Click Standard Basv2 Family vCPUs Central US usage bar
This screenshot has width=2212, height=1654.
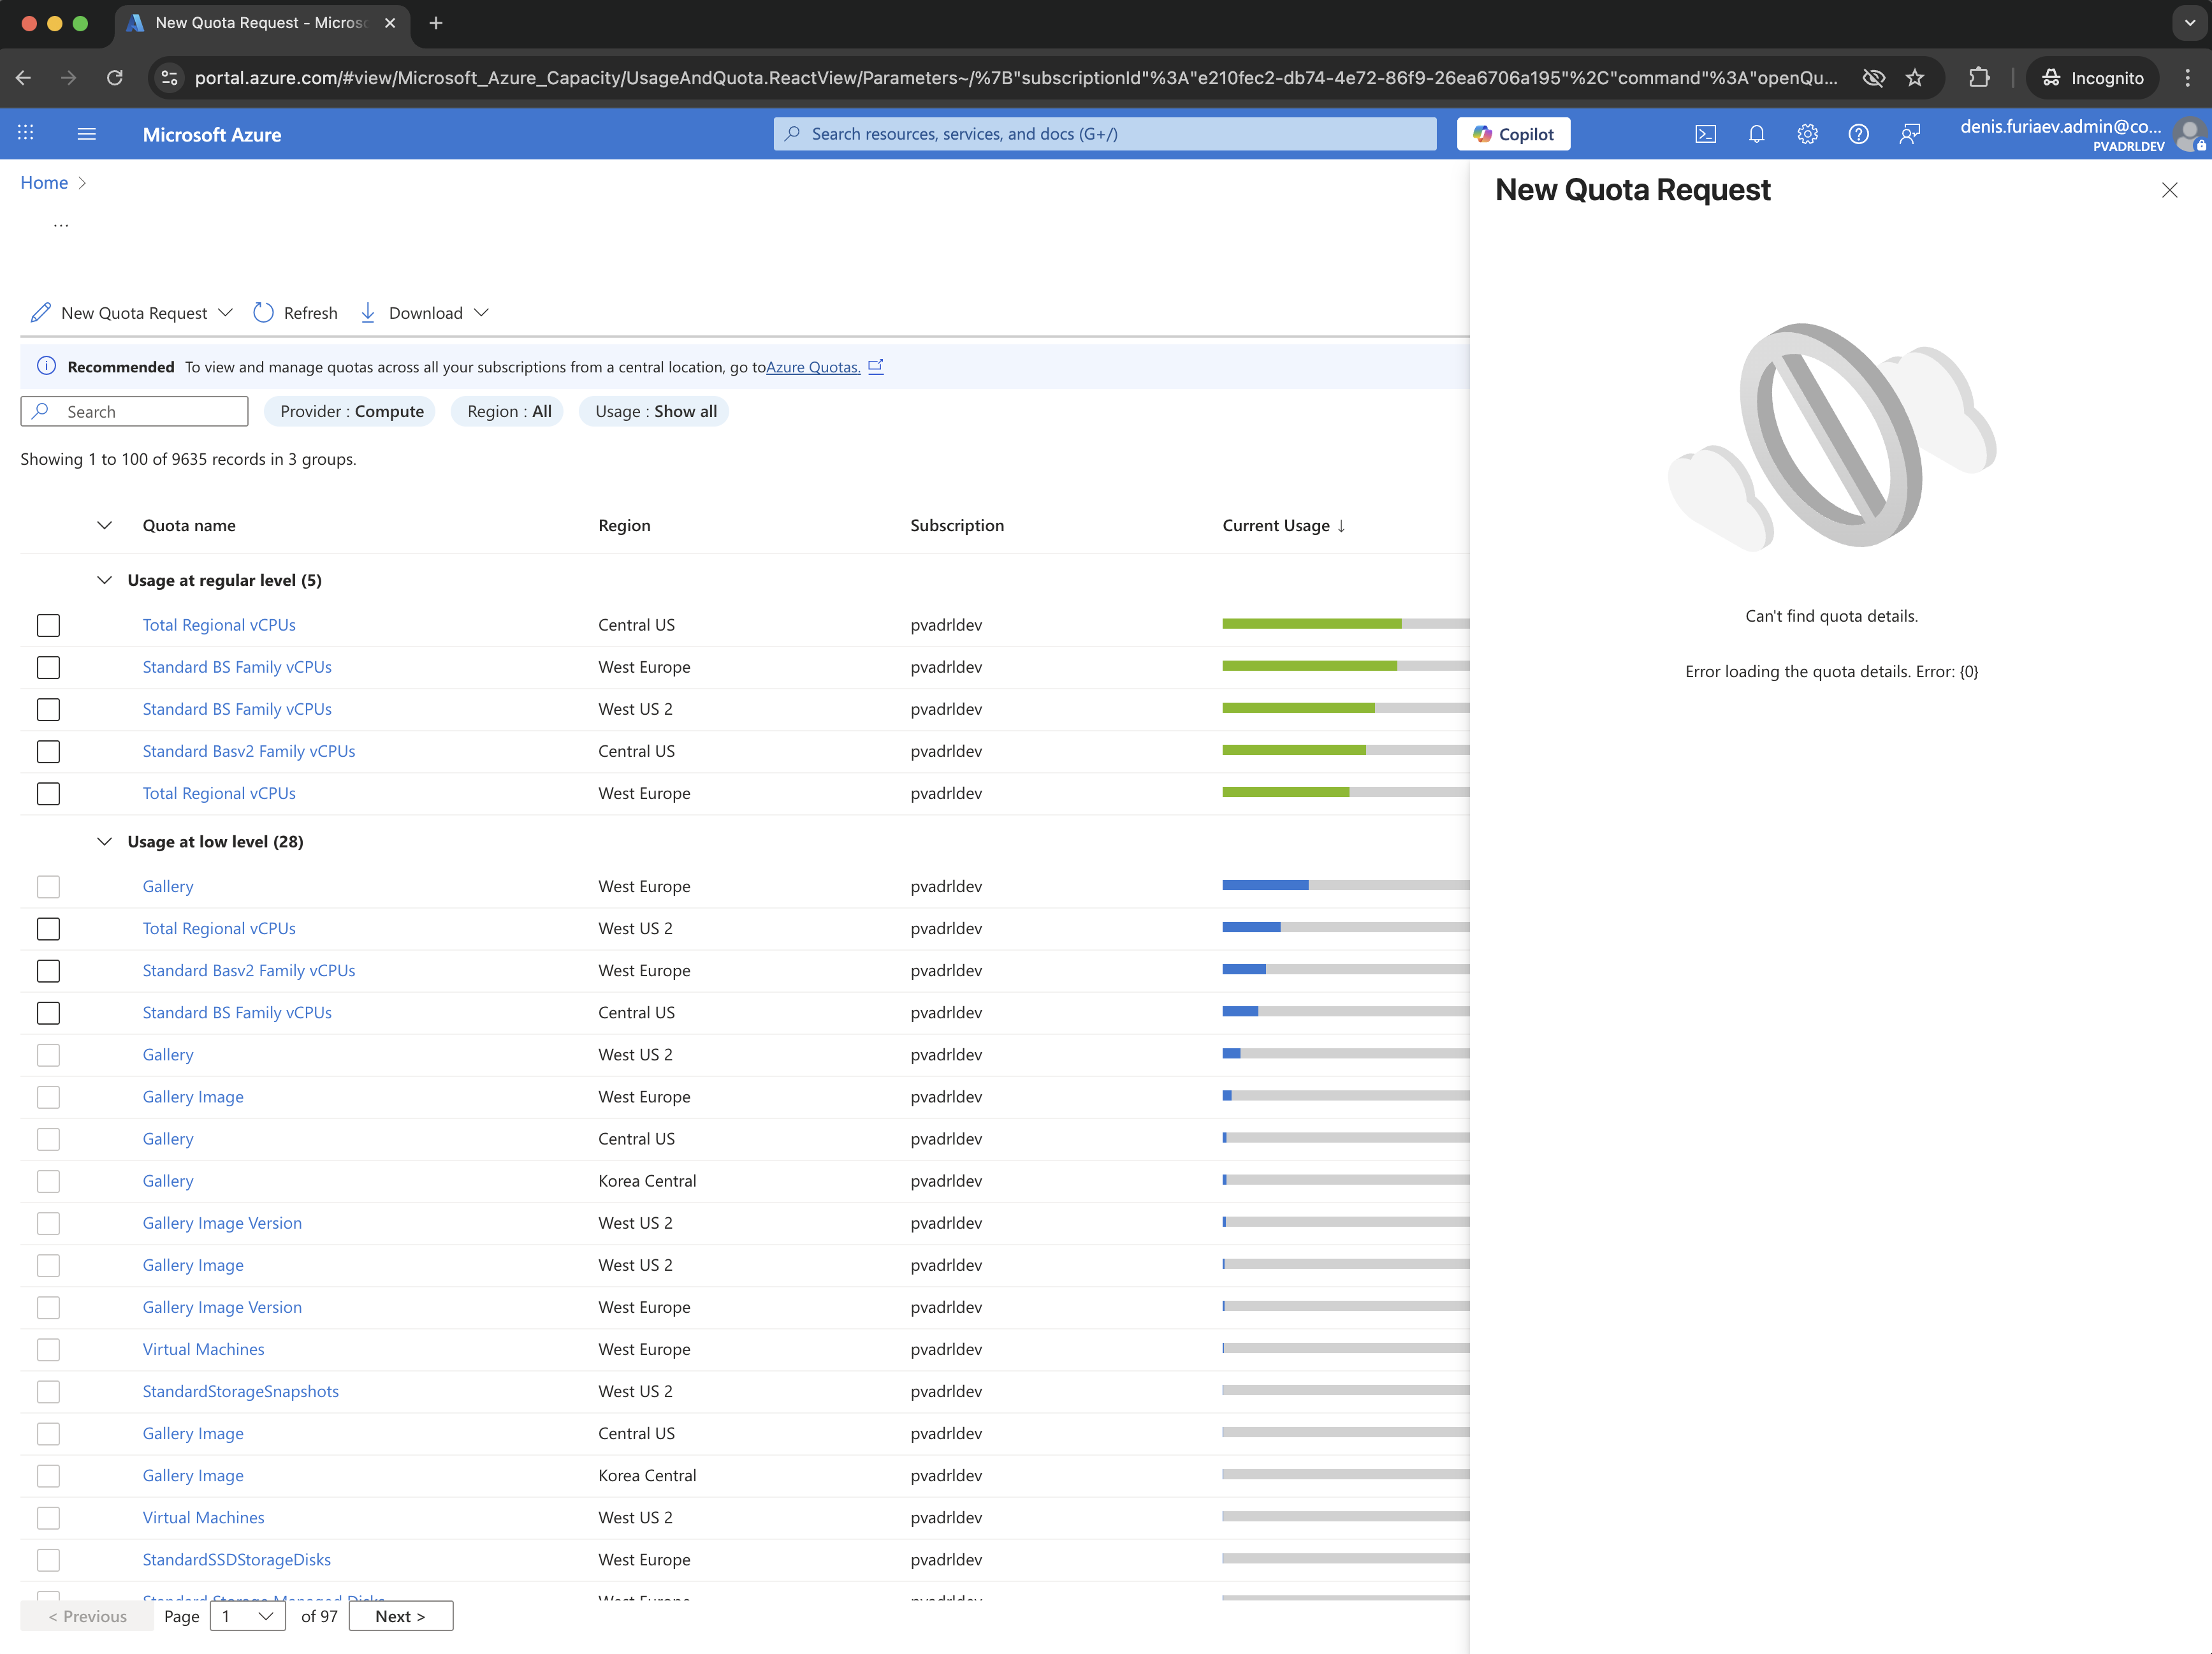(x=1345, y=750)
